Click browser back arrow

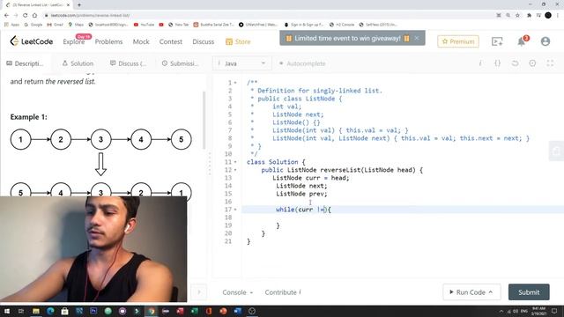6,15
